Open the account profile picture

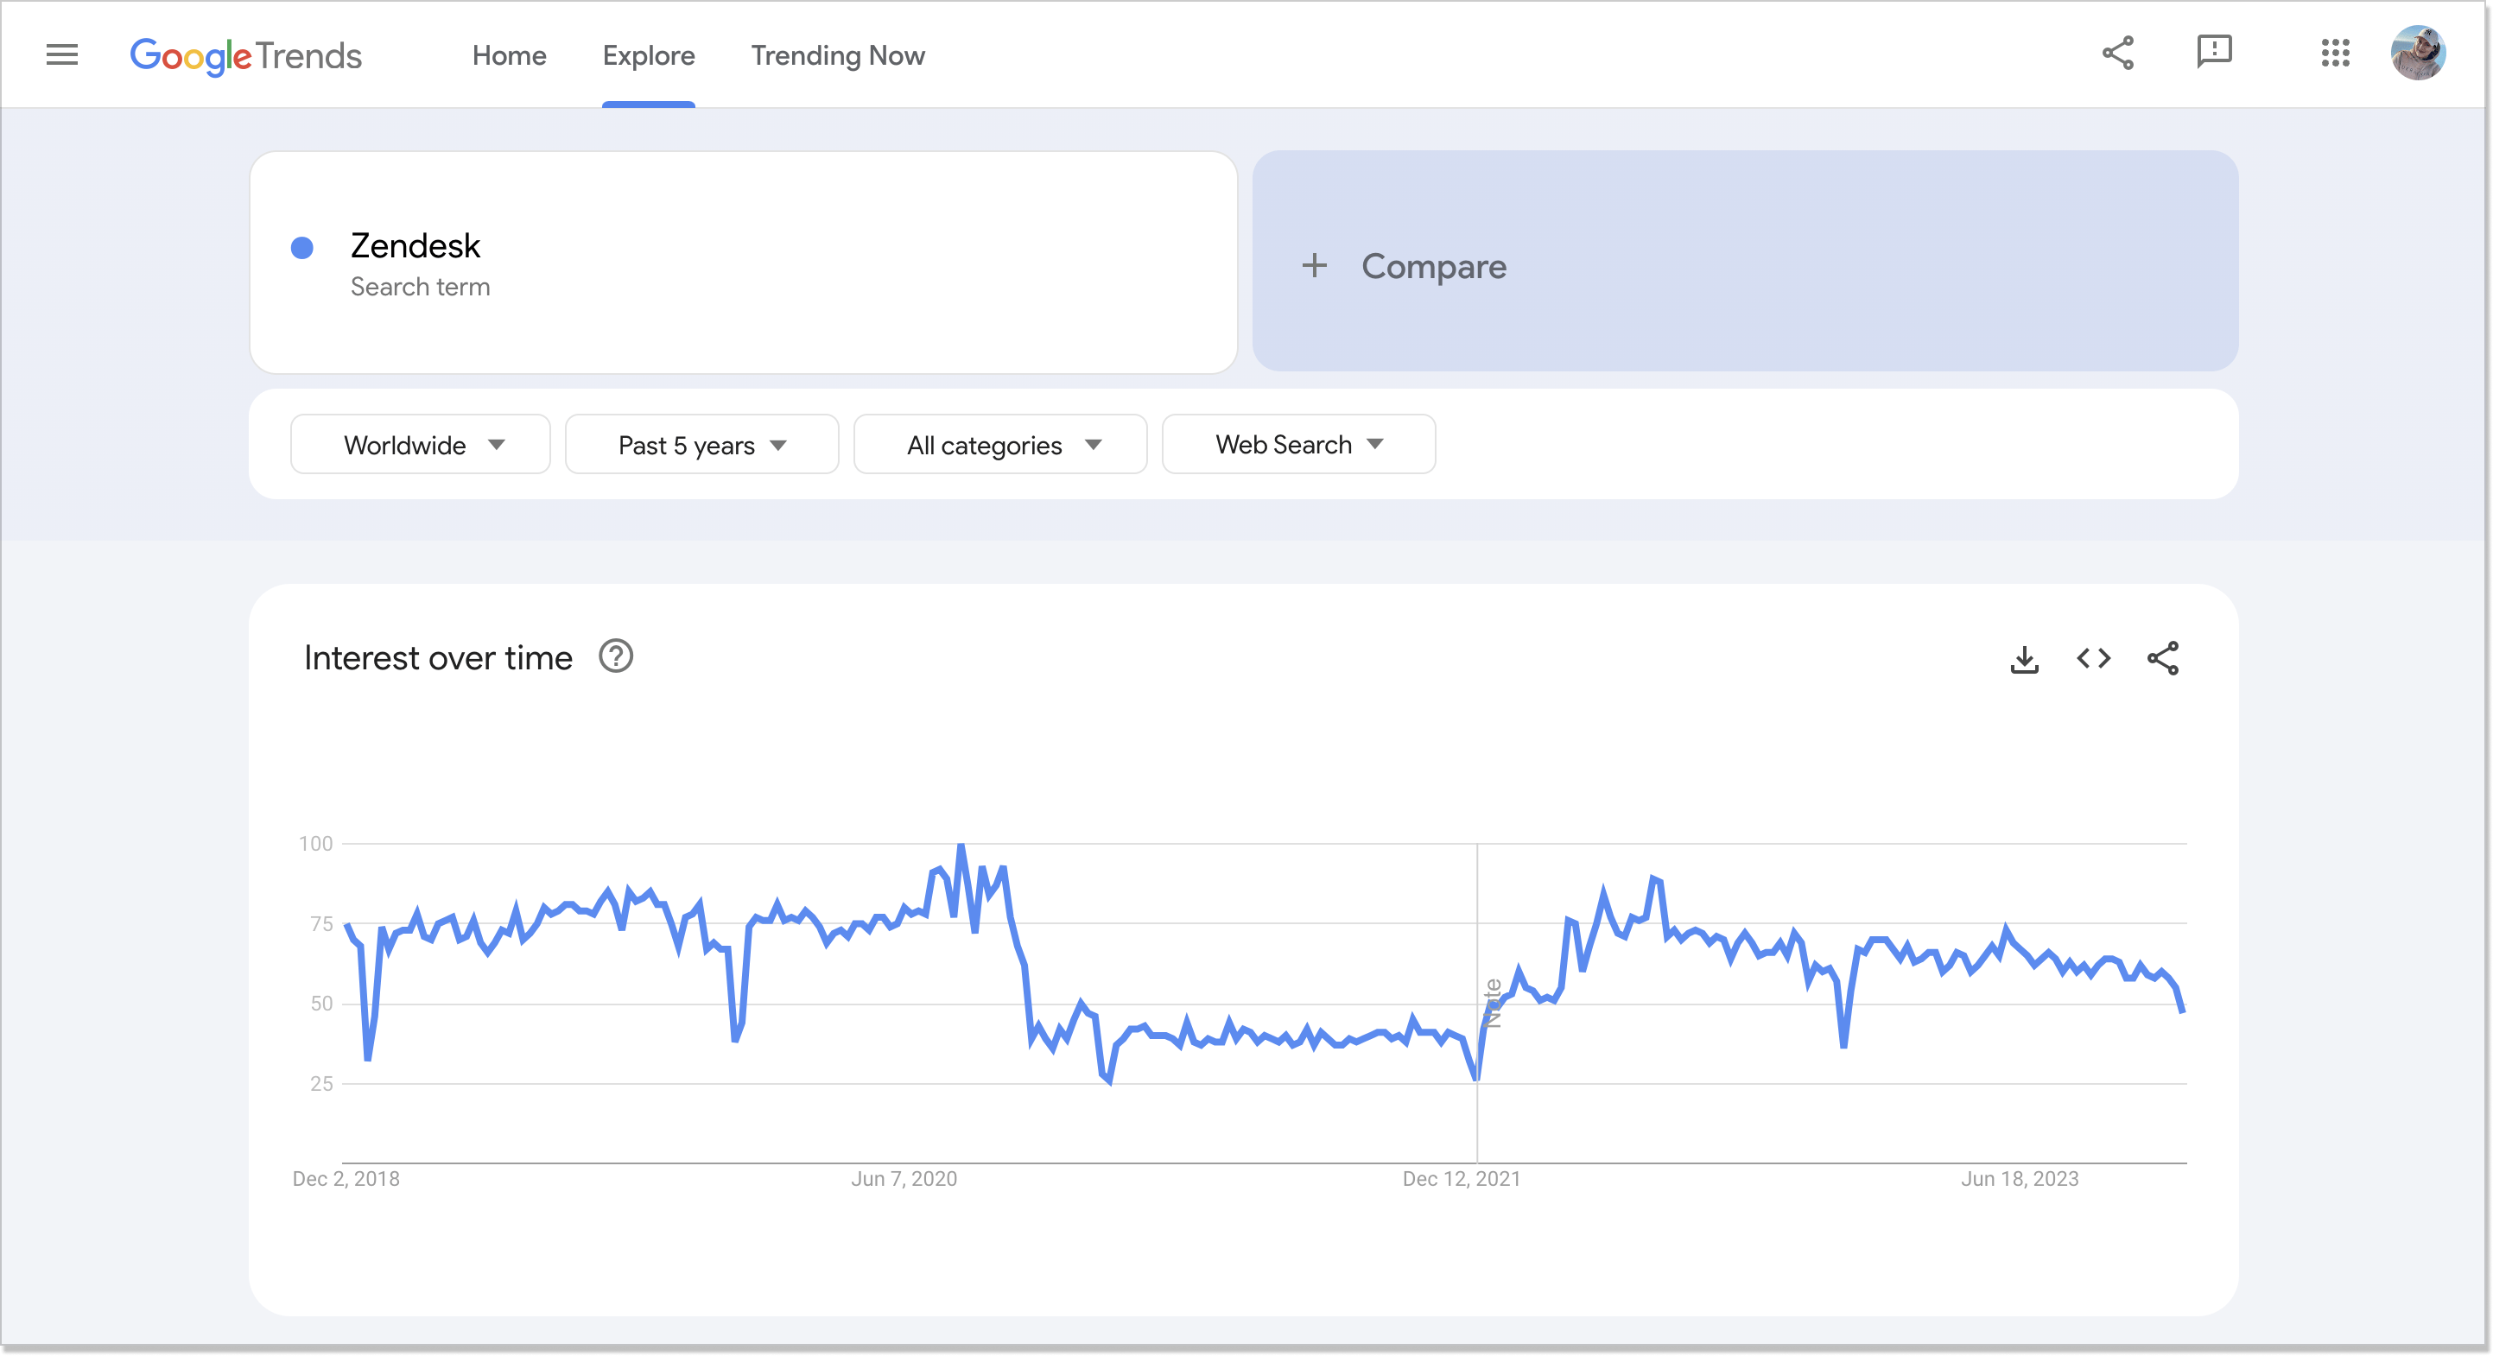(x=2418, y=54)
